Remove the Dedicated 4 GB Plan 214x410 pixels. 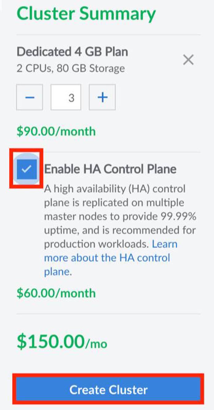188,60
